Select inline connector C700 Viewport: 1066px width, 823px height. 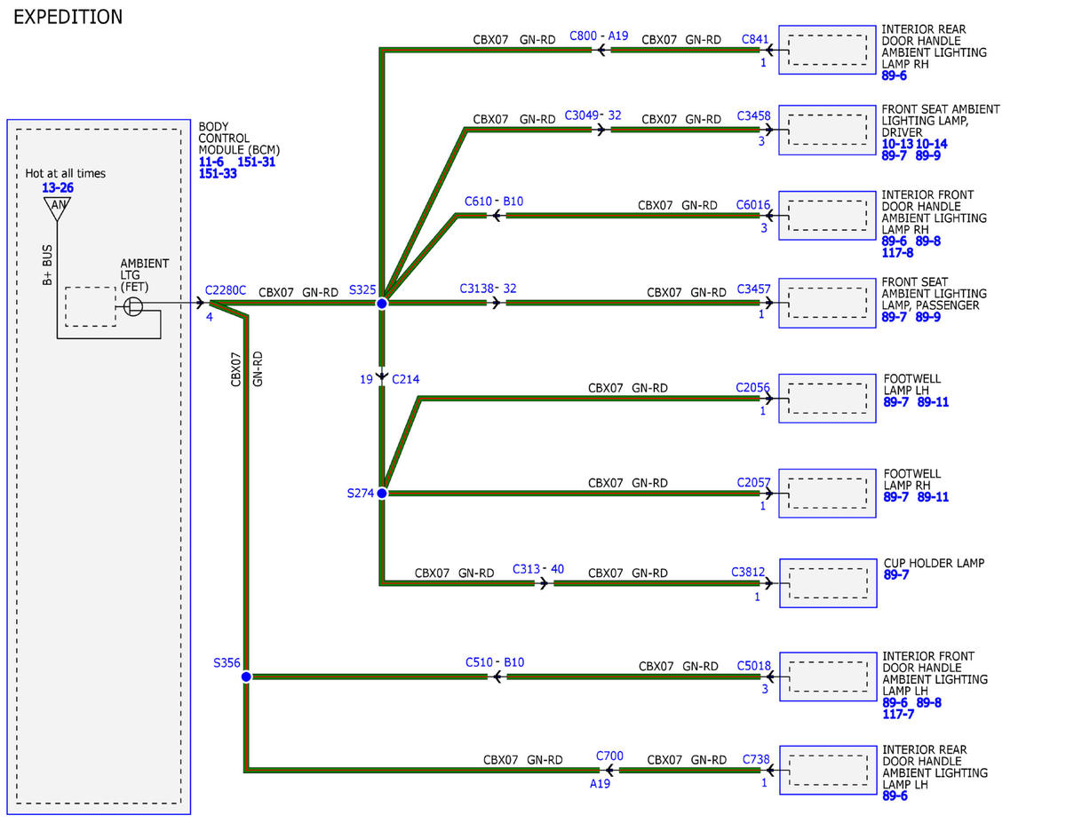coord(609,756)
